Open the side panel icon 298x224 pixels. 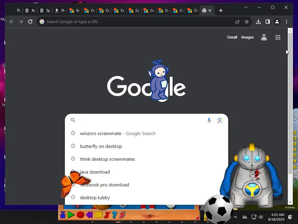268,22
